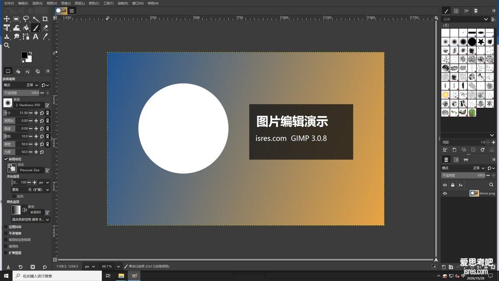This screenshot has width=499, height=281.
Task: Edit the Hardness 050 brush
Action: click(x=47, y=105)
